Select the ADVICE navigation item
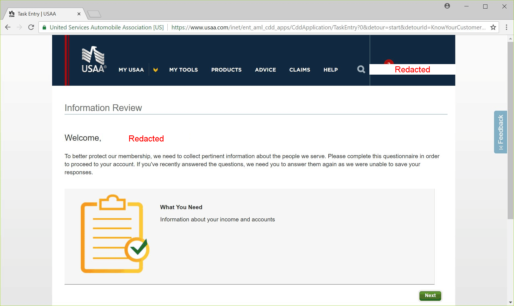514x306 pixels. 265,70
